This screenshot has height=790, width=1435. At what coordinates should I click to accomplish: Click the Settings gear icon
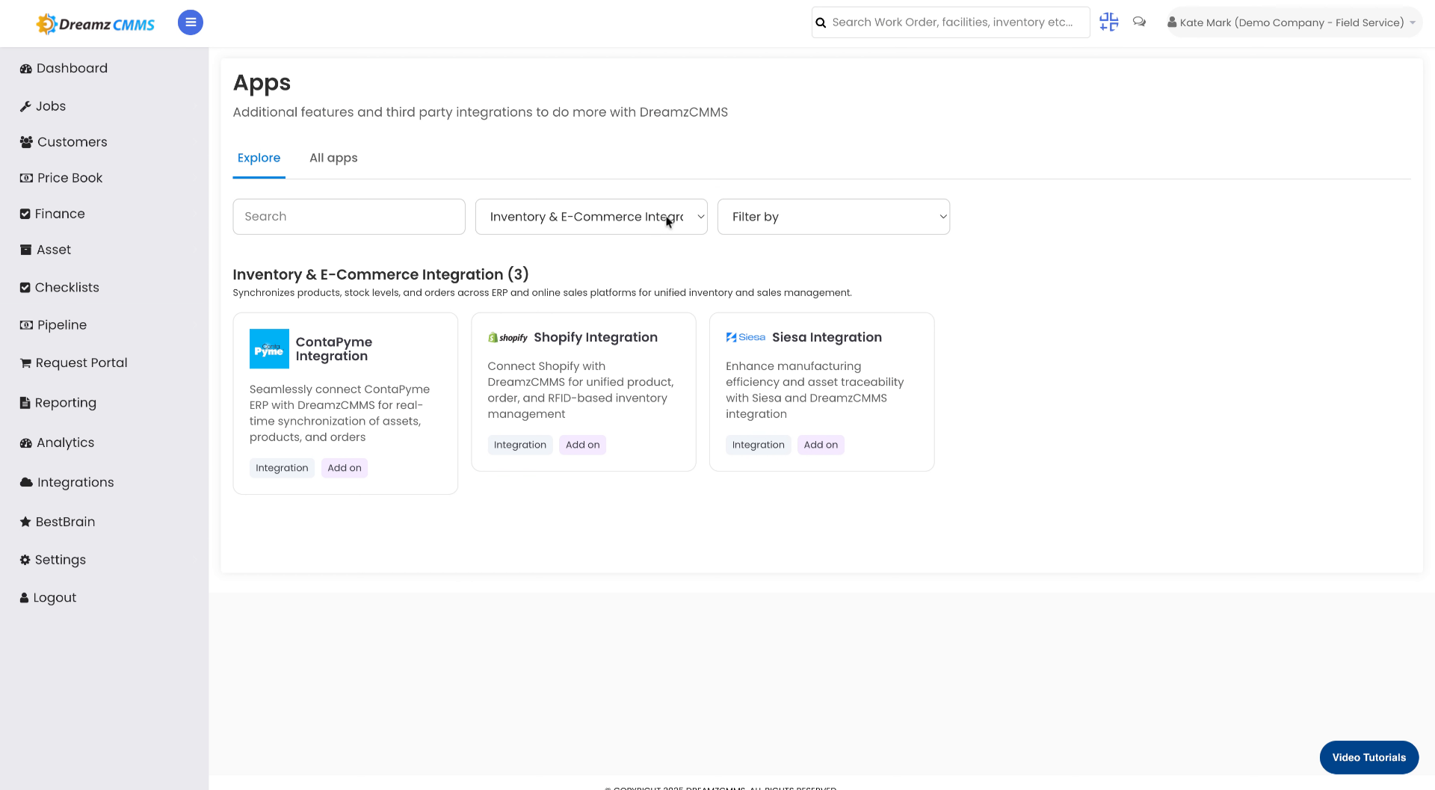click(x=25, y=559)
